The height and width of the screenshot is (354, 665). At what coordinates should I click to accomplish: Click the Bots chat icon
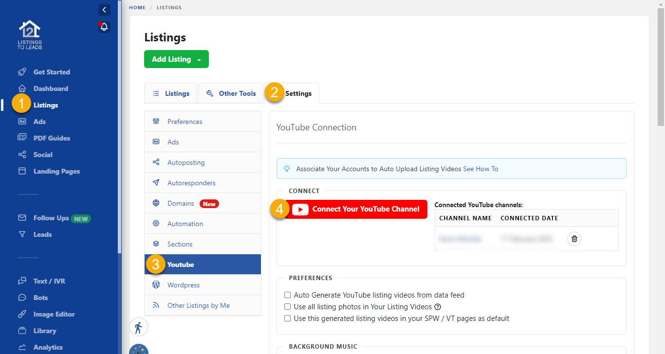click(22, 298)
